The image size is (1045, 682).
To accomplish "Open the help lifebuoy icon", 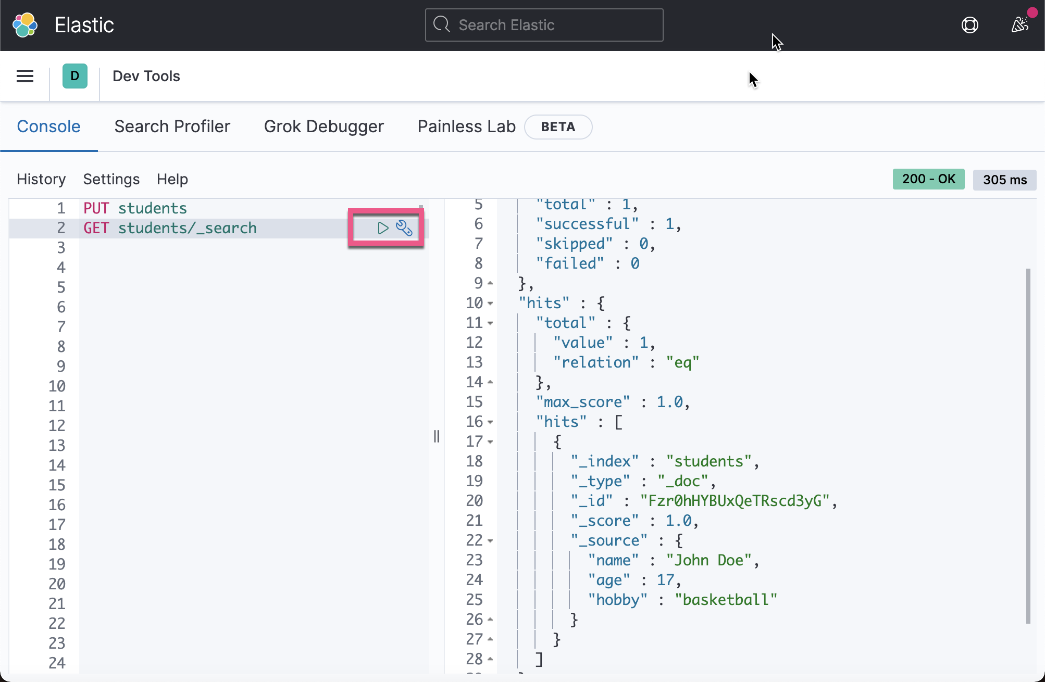I will 969,25.
